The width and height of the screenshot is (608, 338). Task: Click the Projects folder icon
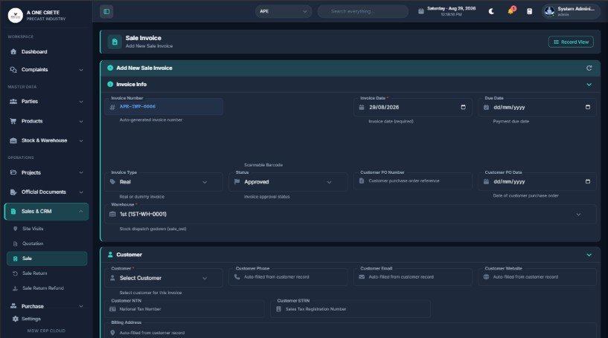tap(13, 172)
